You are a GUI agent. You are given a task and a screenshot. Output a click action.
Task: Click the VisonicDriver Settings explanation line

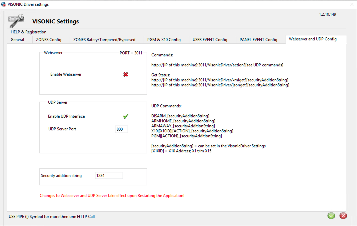(x=209, y=146)
